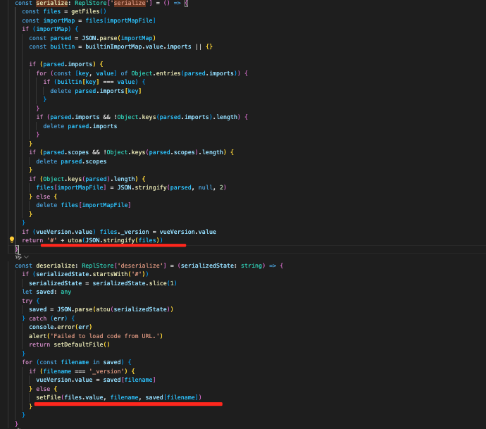The width and height of the screenshot is (486, 429).
Task: Click the 'delete parsed.scopes' line
Action: click(x=71, y=161)
